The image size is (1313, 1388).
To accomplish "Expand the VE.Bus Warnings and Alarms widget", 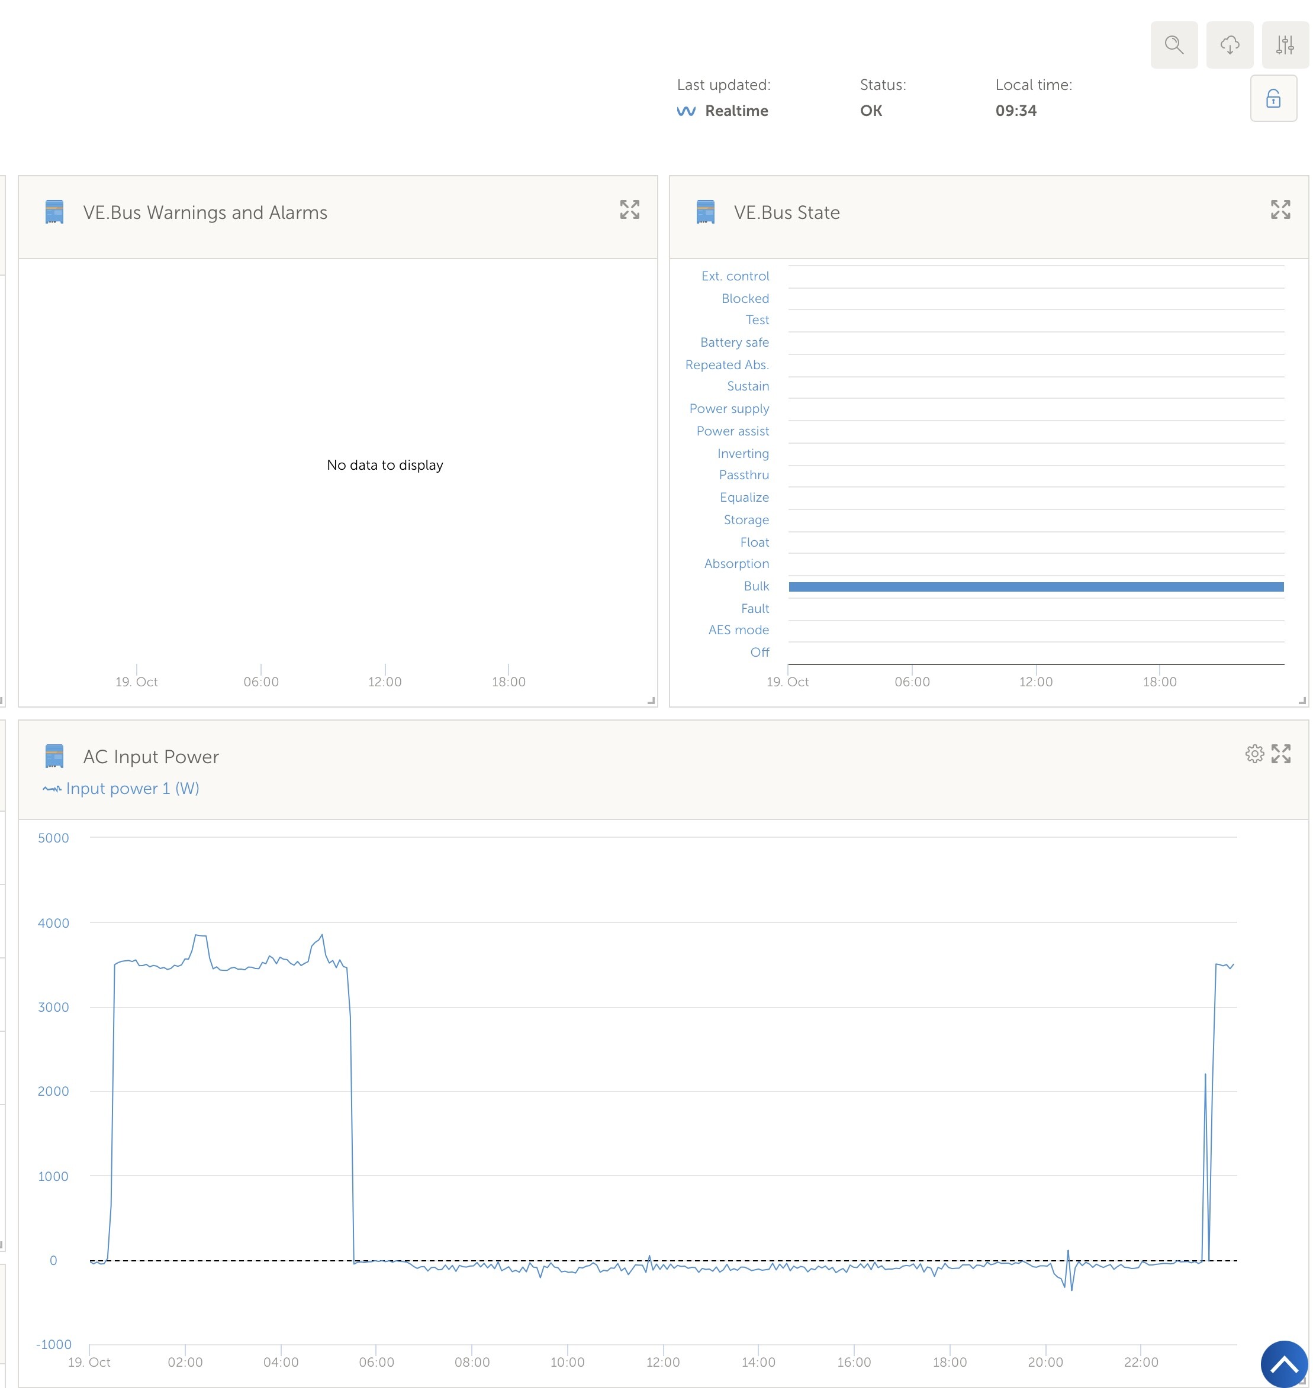I will (x=629, y=209).
